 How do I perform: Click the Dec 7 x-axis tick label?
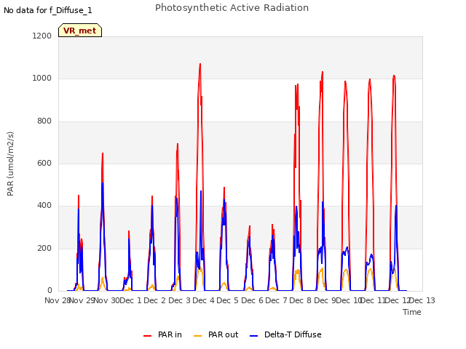[x=276, y=300]
